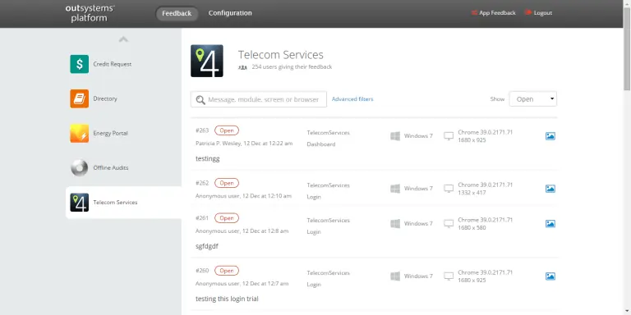Click the Open status badge on #263

click(227, 130)
